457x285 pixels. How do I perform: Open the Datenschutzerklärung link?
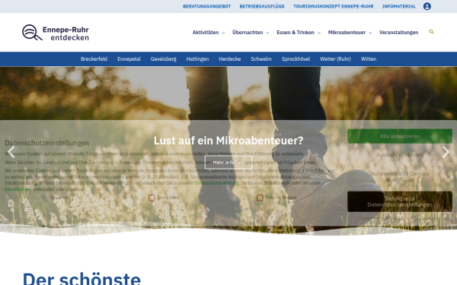(x=216, y=183)
